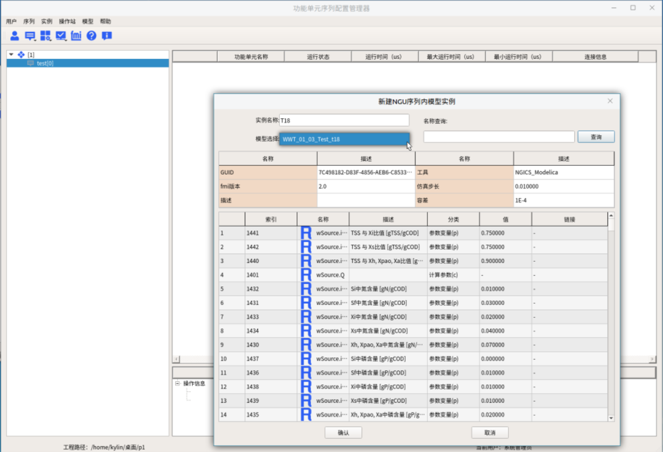663x452 pixels.
Task: Click value 0.040000 in row 1434
Action: 505,331
